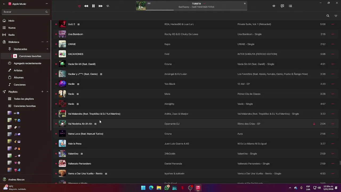Toggle the favorite star for Vacile

[56, 84]
